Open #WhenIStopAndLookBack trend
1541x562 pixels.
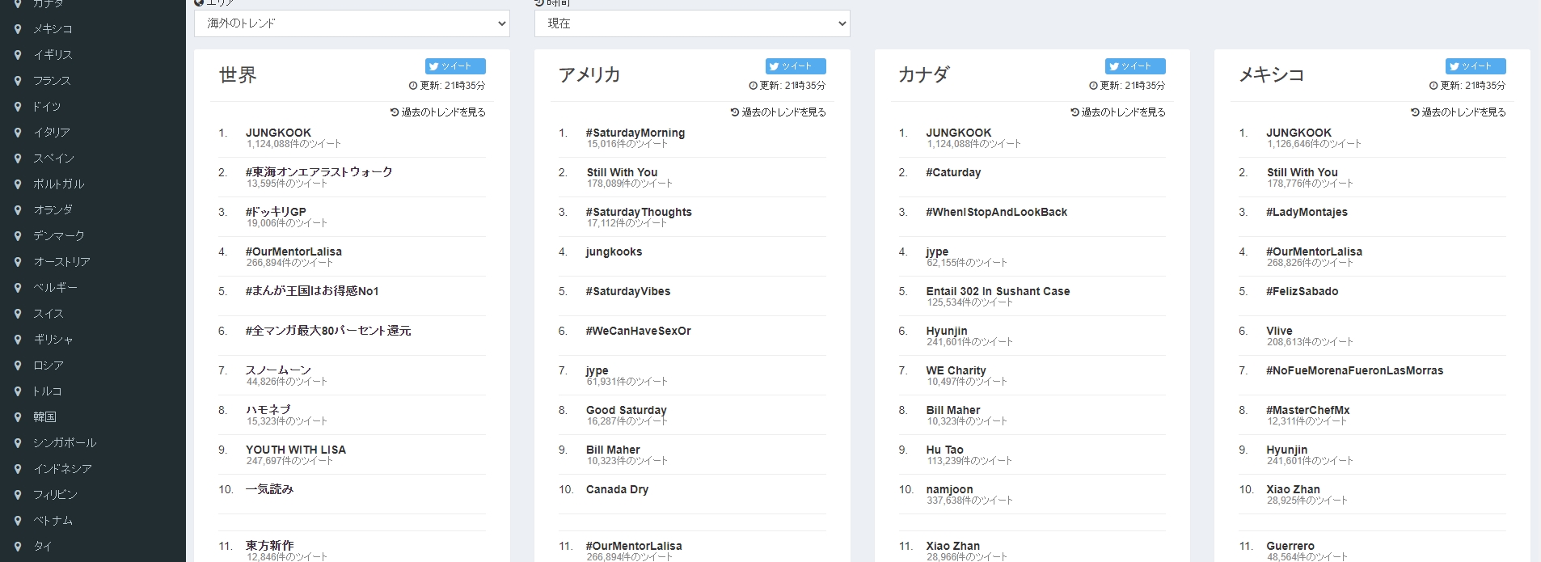click(997, 212)
